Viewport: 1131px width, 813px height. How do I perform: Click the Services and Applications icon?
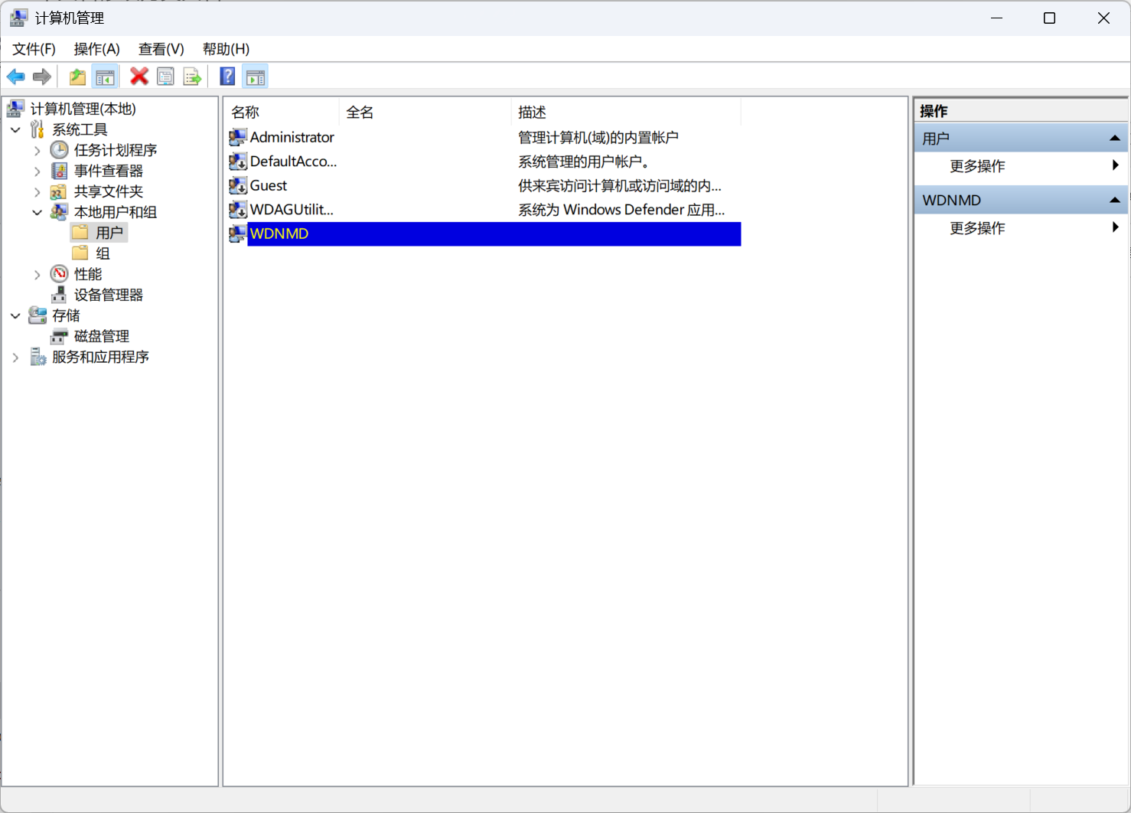[37, 357]
